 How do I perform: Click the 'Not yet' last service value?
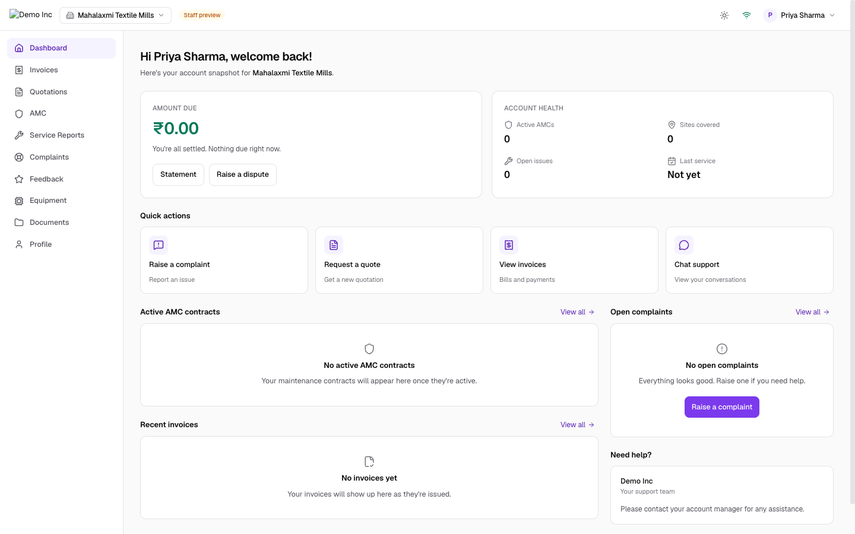(x=684, y=174)
